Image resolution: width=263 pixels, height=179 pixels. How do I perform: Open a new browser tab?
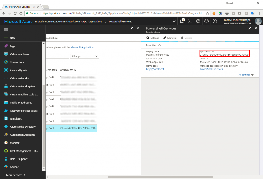pos(46,7)
